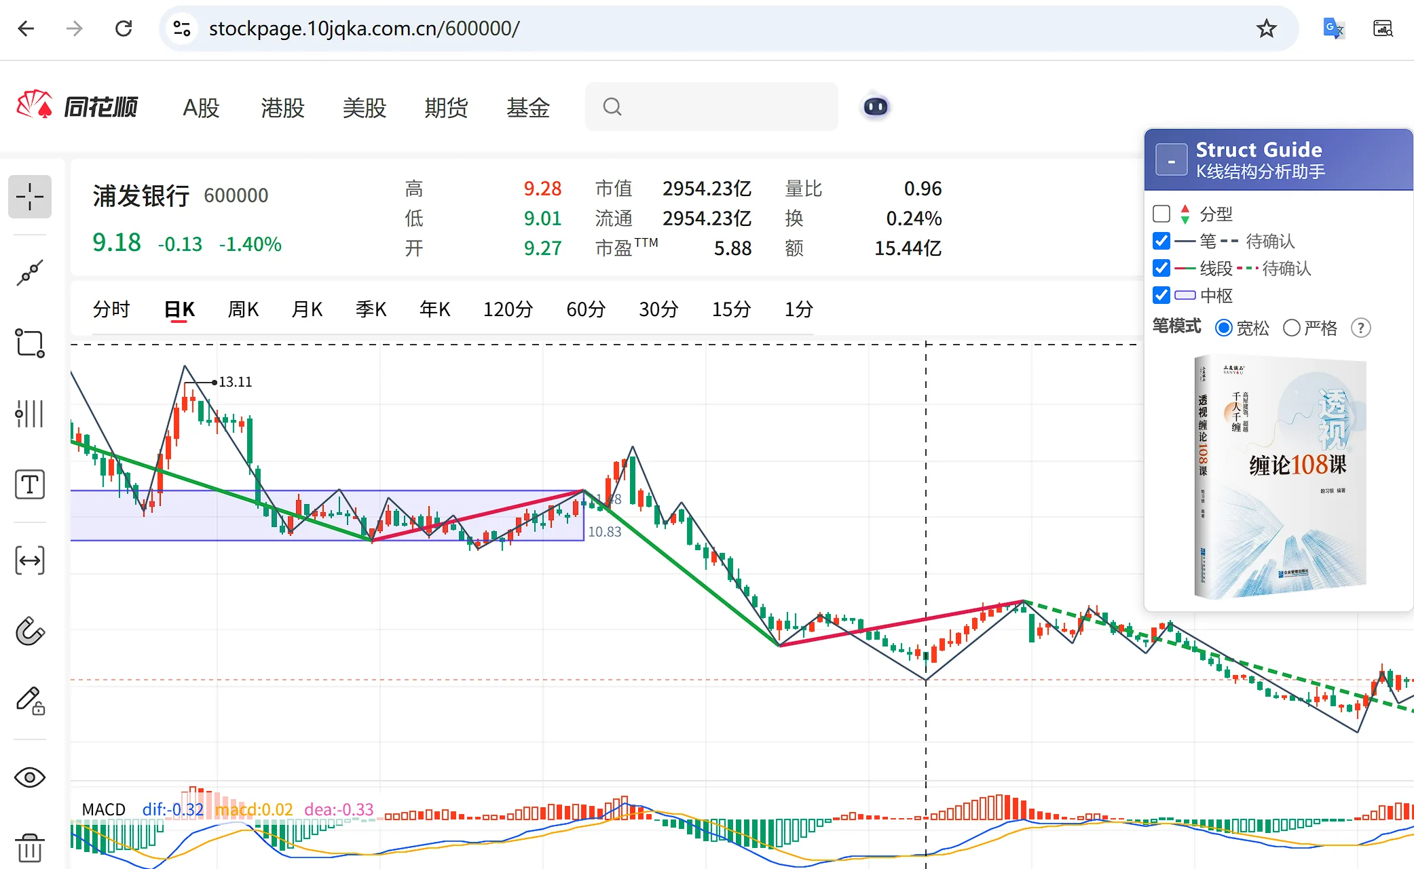Activate the text annotation tool
Viewport: 1414px width, 869px height.
click(x=30, y=485)
